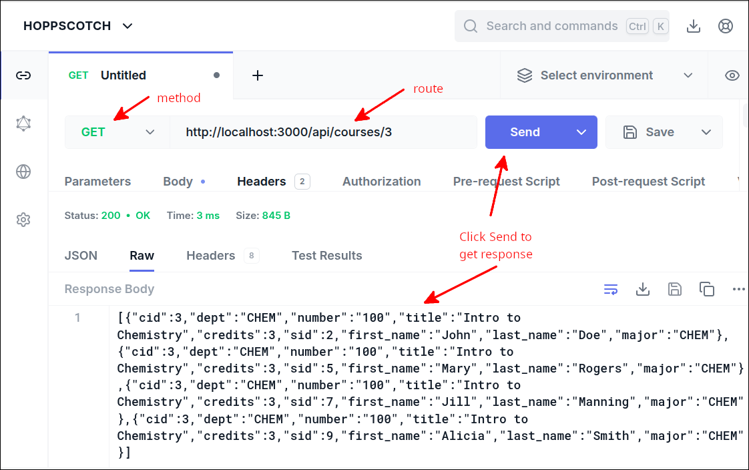Switch to the JSON response tab

pos(81,256)
